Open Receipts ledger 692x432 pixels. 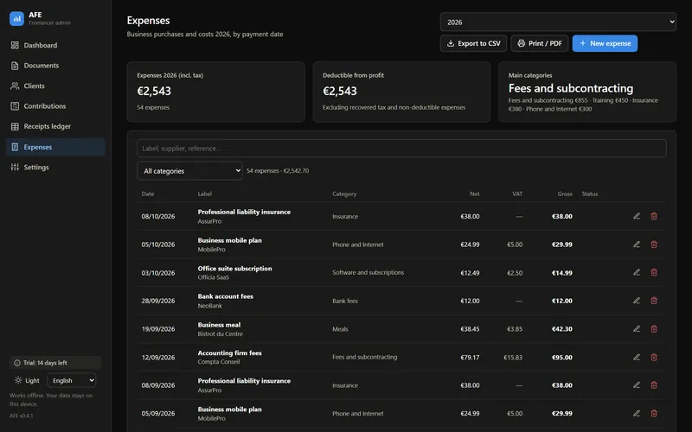pyautogui.click(x=55, y=126)
